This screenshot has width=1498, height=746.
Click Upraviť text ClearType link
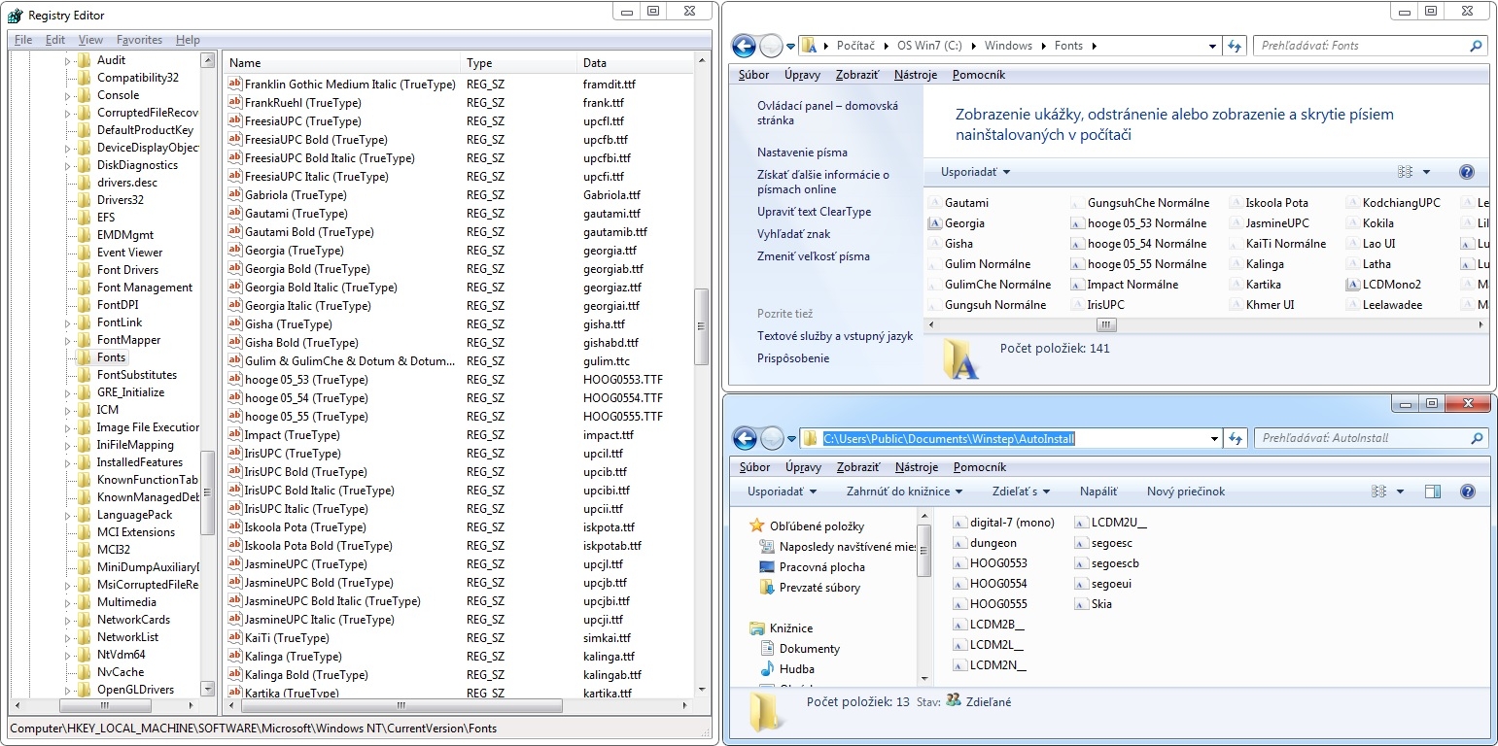(x=814, y=212)
